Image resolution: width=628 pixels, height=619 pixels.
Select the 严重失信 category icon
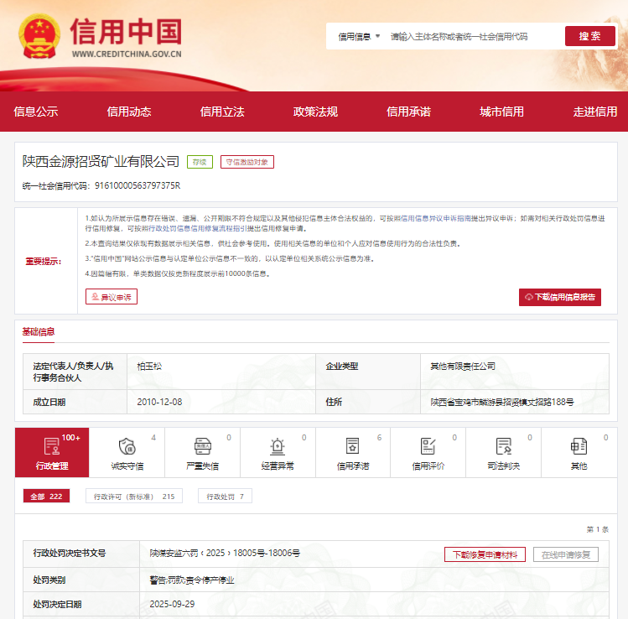pyautogui.click(x=203, y=446)
